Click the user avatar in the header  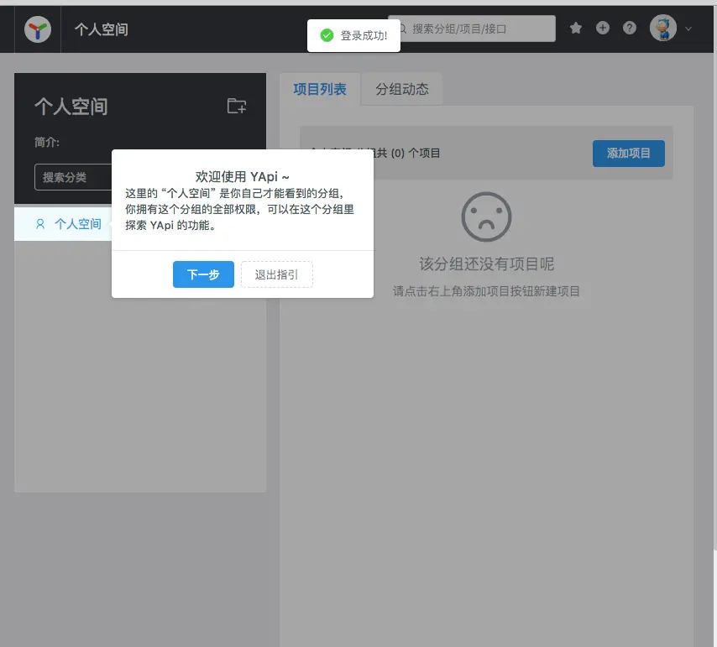click(x=663, y=28)
